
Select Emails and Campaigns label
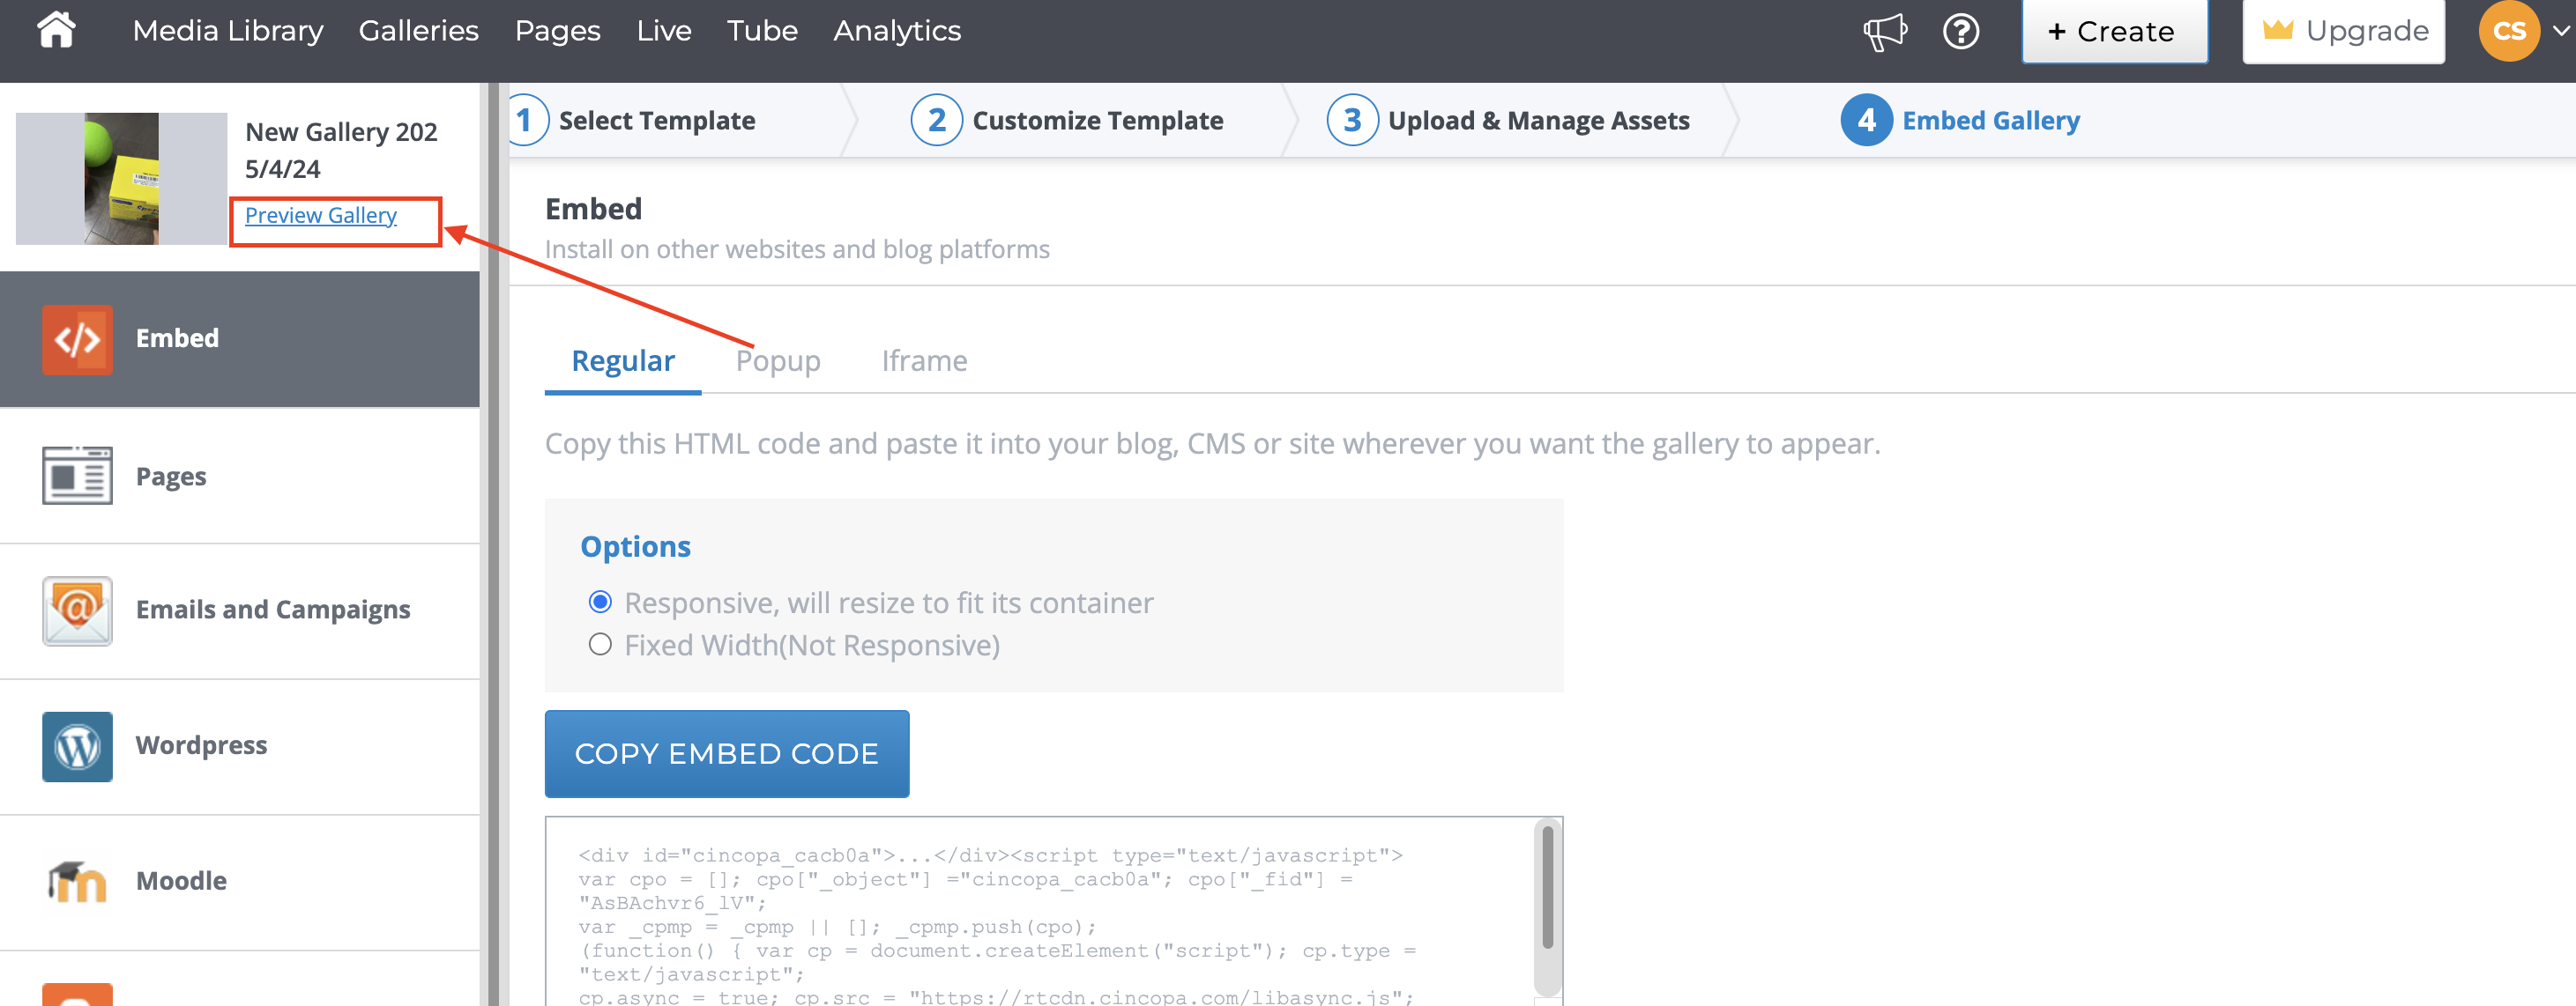pyautogui.click(x=273, y=610)
